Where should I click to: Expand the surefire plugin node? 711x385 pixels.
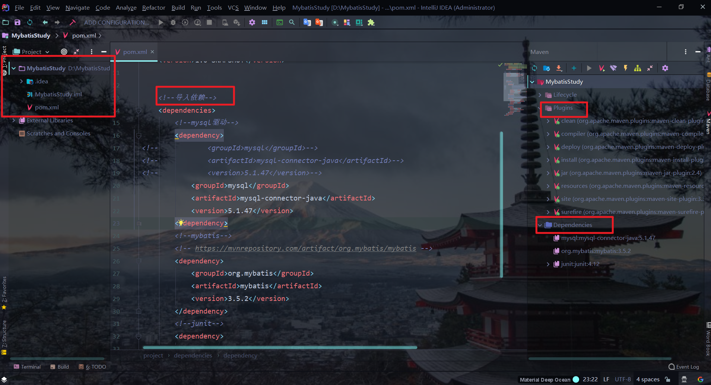point(548,212)
